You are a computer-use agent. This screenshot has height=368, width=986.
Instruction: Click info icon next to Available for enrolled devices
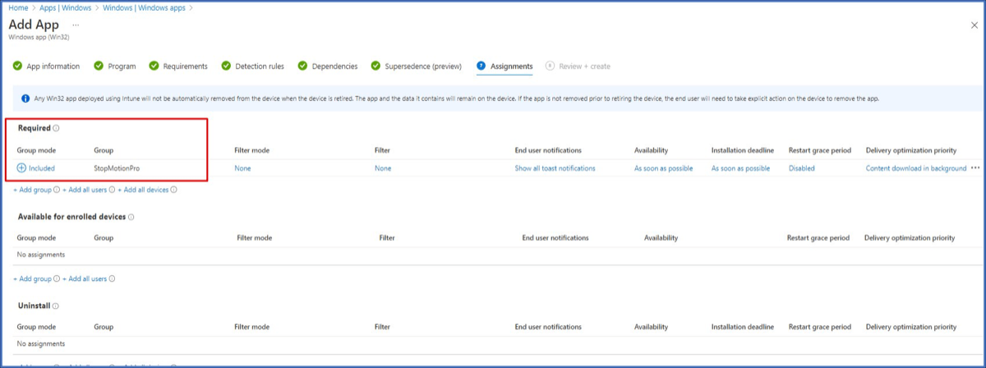[131, 218]
